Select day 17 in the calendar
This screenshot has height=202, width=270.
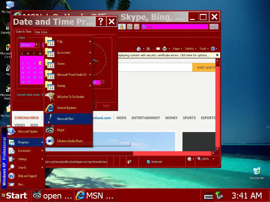(28, 73)
